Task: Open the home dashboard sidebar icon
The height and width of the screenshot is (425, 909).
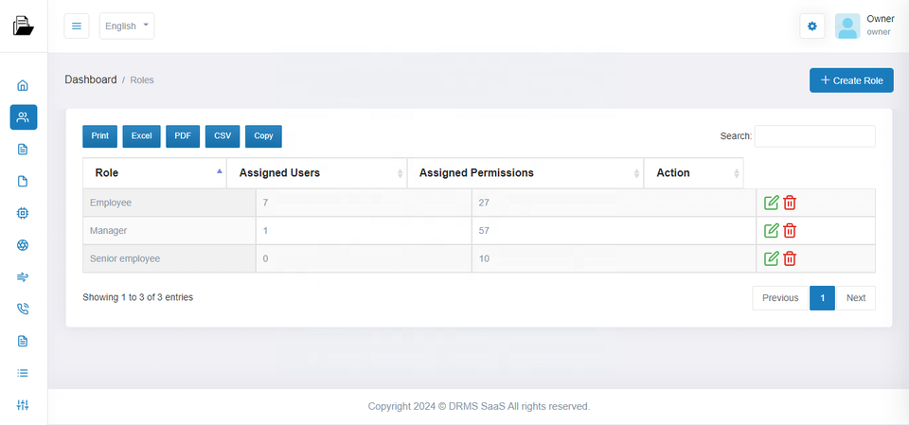Action: point(24,85)
